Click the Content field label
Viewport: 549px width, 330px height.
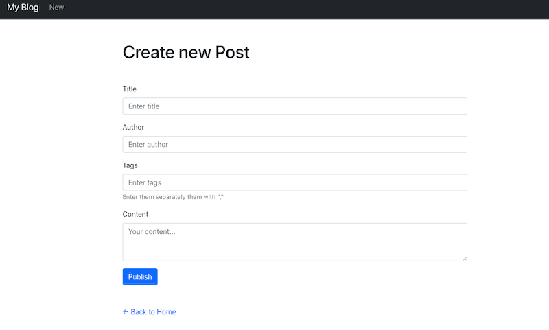pyautogui.click(x=135, y=215)
